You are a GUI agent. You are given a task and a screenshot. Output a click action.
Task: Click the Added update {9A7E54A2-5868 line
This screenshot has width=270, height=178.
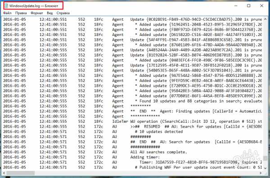coord(132,76)
